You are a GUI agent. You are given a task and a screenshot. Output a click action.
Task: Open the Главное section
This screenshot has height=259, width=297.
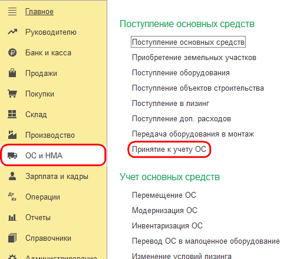pyautogui.click(x=39, y=12)
